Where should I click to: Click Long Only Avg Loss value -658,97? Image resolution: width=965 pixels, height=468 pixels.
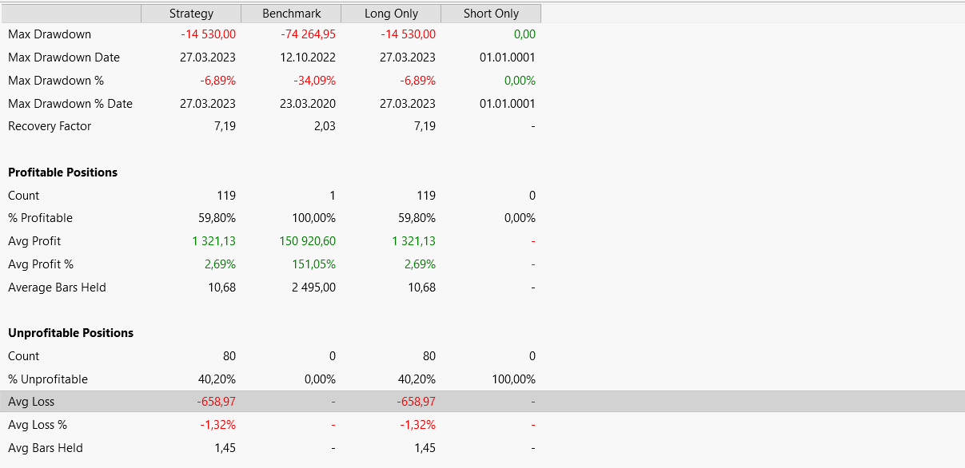pos(416,402)
